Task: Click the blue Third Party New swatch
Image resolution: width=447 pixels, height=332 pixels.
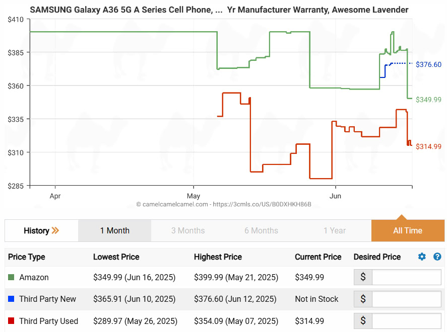Action: point(11,299)
